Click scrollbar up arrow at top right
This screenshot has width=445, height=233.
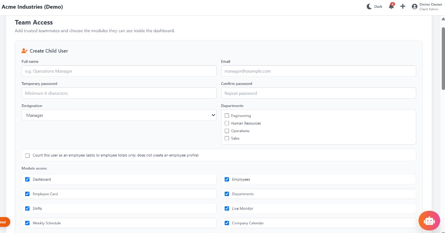click(443, 19)
